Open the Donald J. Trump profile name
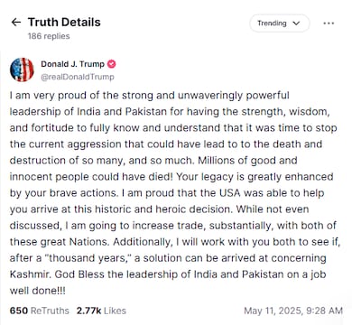Image resolution: width=352 pixels, height=325 pixels. click(x=72, y=64)
